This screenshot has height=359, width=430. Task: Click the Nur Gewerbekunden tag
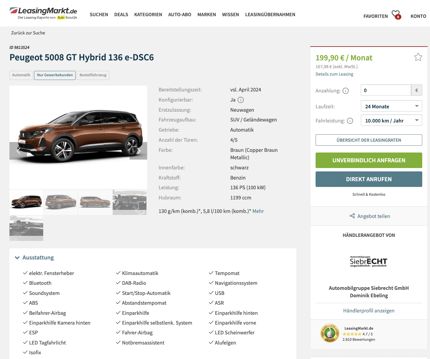click(55, 75)
